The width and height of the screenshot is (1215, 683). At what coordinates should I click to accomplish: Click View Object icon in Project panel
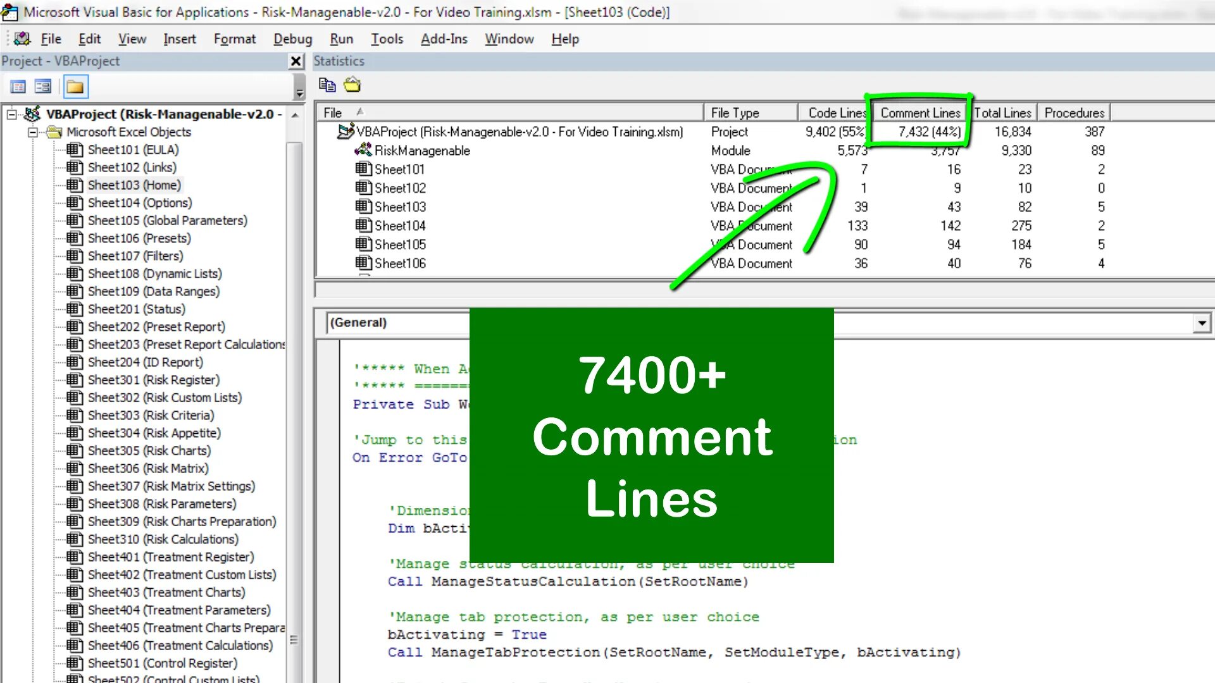(43, 87)
